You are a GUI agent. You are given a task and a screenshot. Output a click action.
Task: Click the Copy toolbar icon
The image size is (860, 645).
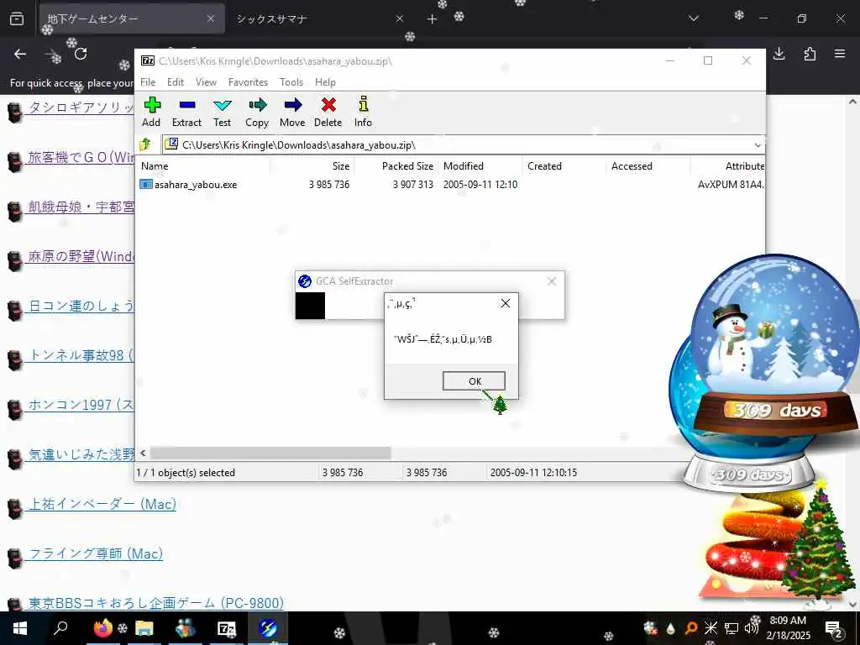click(x=257, y=113)
